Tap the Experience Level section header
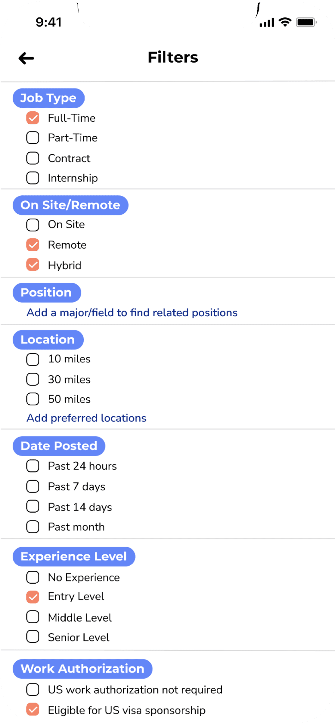This screenshot has height=723, width=335. pyautogui.click(x=74, y=557)
